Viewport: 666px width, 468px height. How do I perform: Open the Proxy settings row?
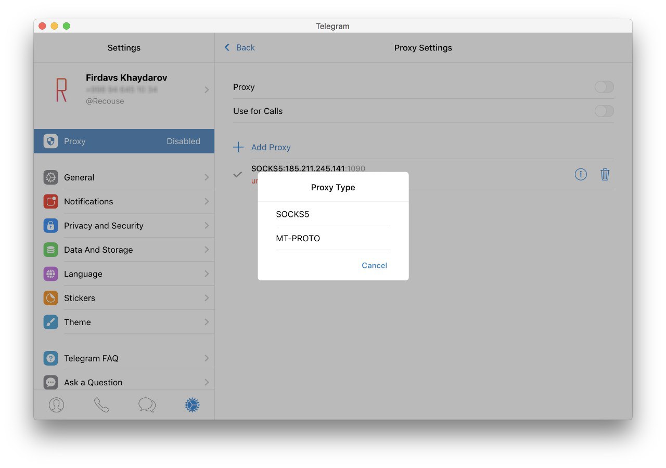[124, 141]
